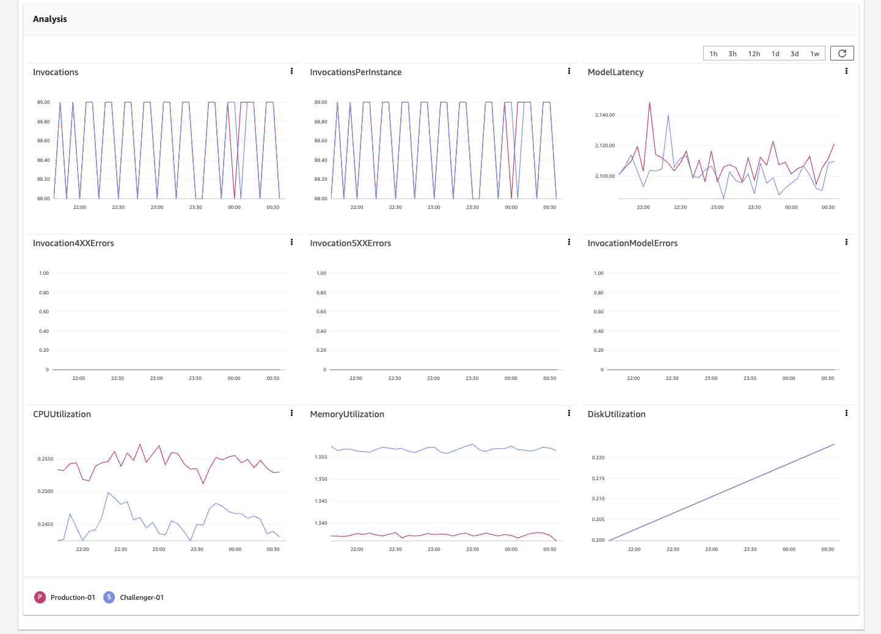This screenshot has width=881, height=634.
Task: Open the Invocation5XXErrors chart options menu
Action: tap(569, 242)
